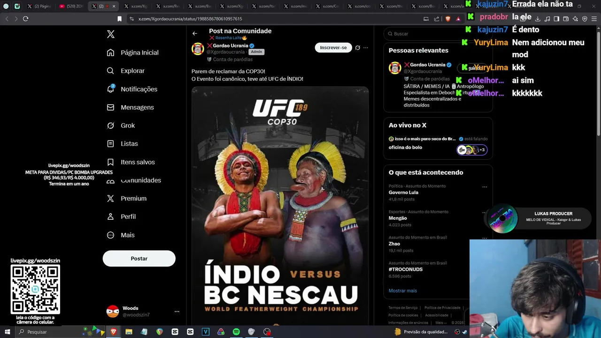The height and width of the screenshot is (338, 601).
Task: Click Política de cookies footer link
Action: [403, 315]
